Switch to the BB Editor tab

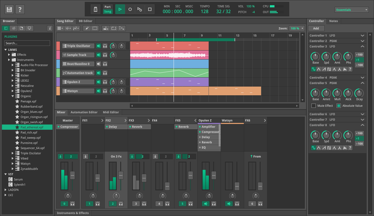tap(86, 21)
